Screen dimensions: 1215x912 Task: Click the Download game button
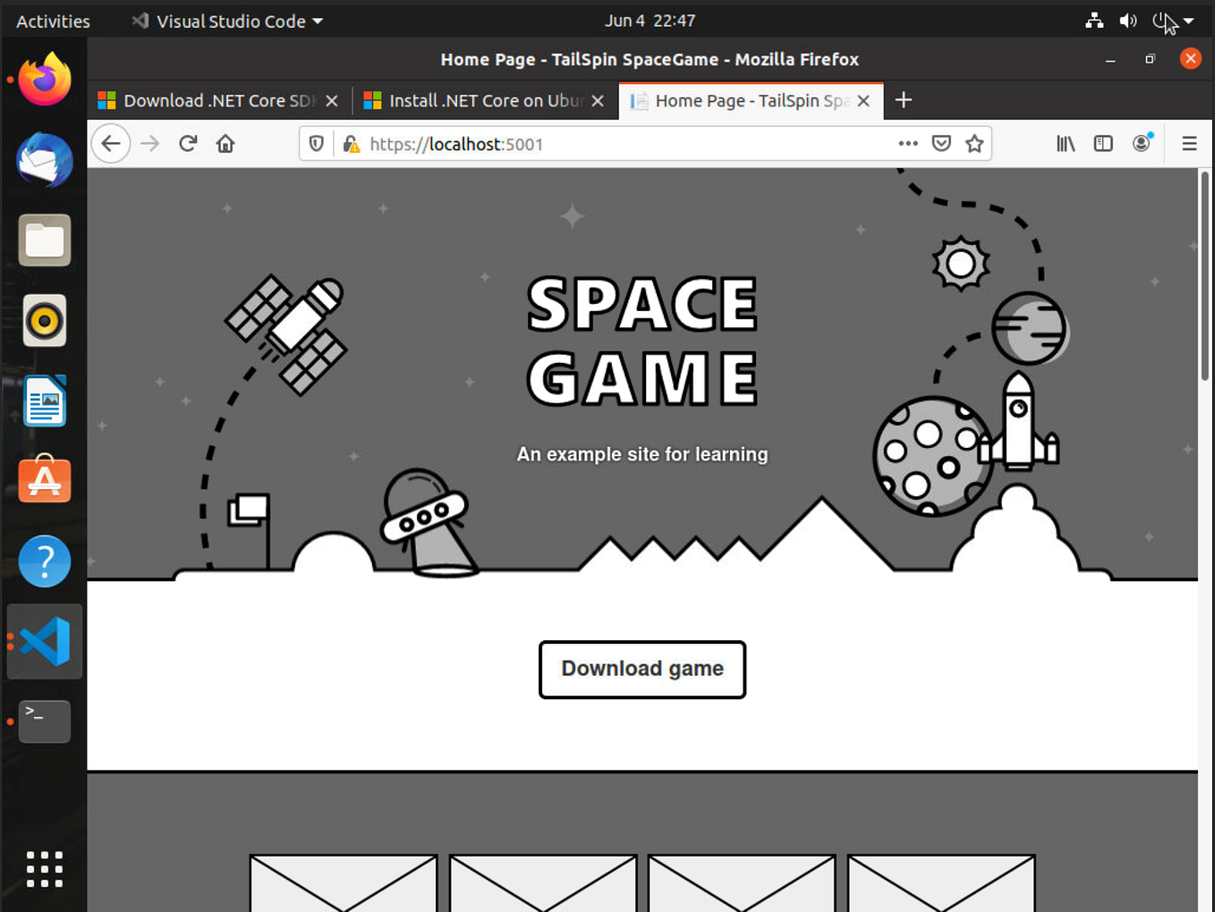[x=642, y=669]
